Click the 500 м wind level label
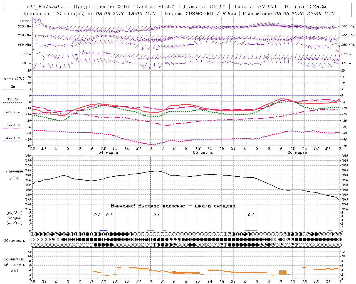356x284 pixels. click(26, 54)
